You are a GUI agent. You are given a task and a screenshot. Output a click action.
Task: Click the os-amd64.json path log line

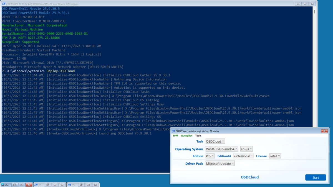click(x=148, y=121)
